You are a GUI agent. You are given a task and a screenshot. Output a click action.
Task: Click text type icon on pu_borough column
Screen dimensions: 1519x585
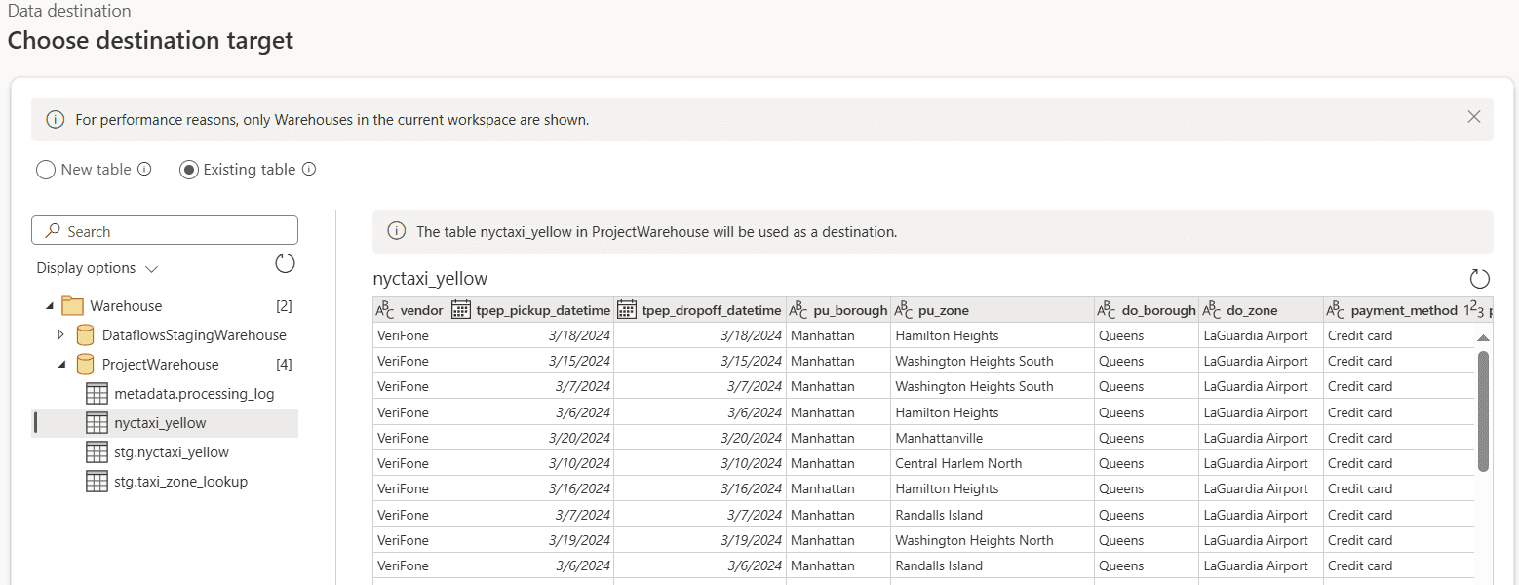pyautogui.click(x=798, y=310)
